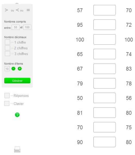Click the answer box between 50 and 56

[104, 98]
